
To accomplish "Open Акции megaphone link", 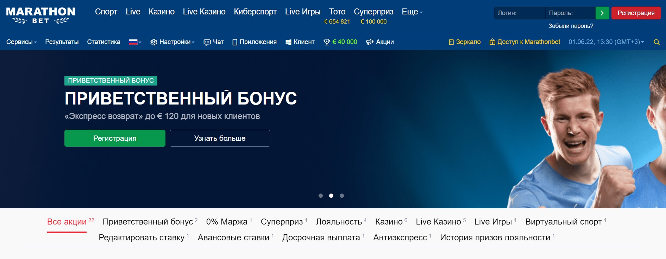I will coord(380,42).
